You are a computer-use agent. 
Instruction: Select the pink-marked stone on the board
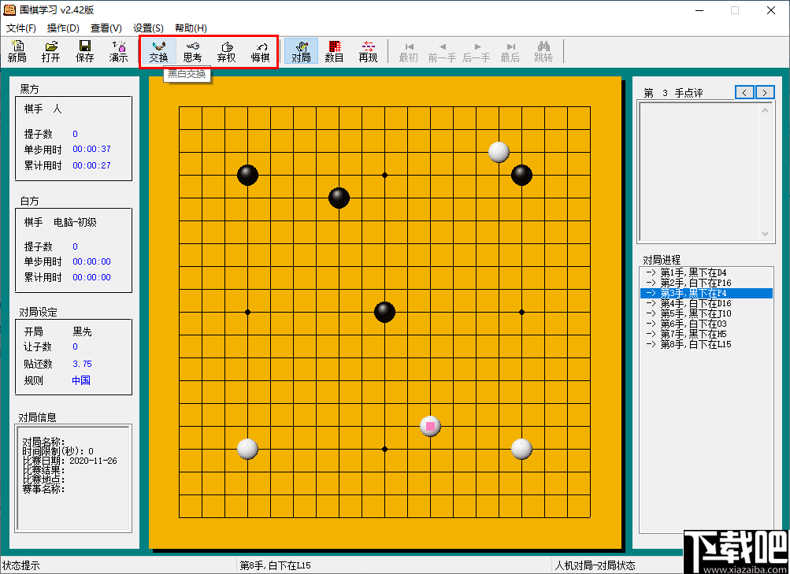tap(431, 426)
